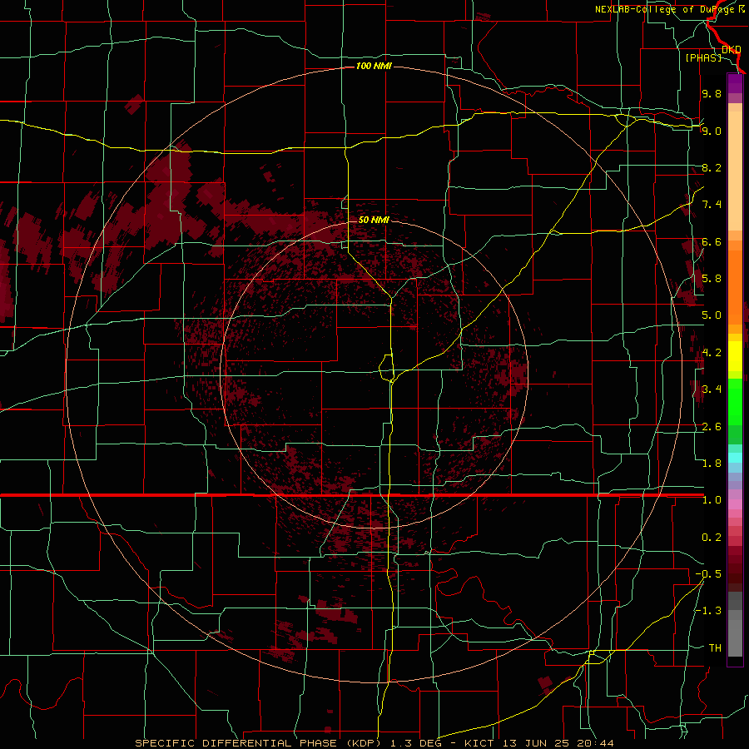Click the [PHAS] legend heading

(x=703, y=57)
